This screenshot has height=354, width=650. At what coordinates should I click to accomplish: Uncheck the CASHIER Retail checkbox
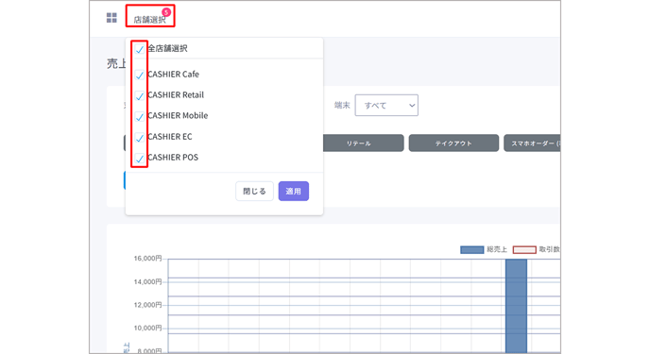(140, 96)
